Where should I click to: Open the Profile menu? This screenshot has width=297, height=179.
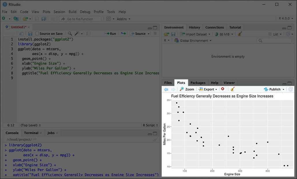[98, 12]
